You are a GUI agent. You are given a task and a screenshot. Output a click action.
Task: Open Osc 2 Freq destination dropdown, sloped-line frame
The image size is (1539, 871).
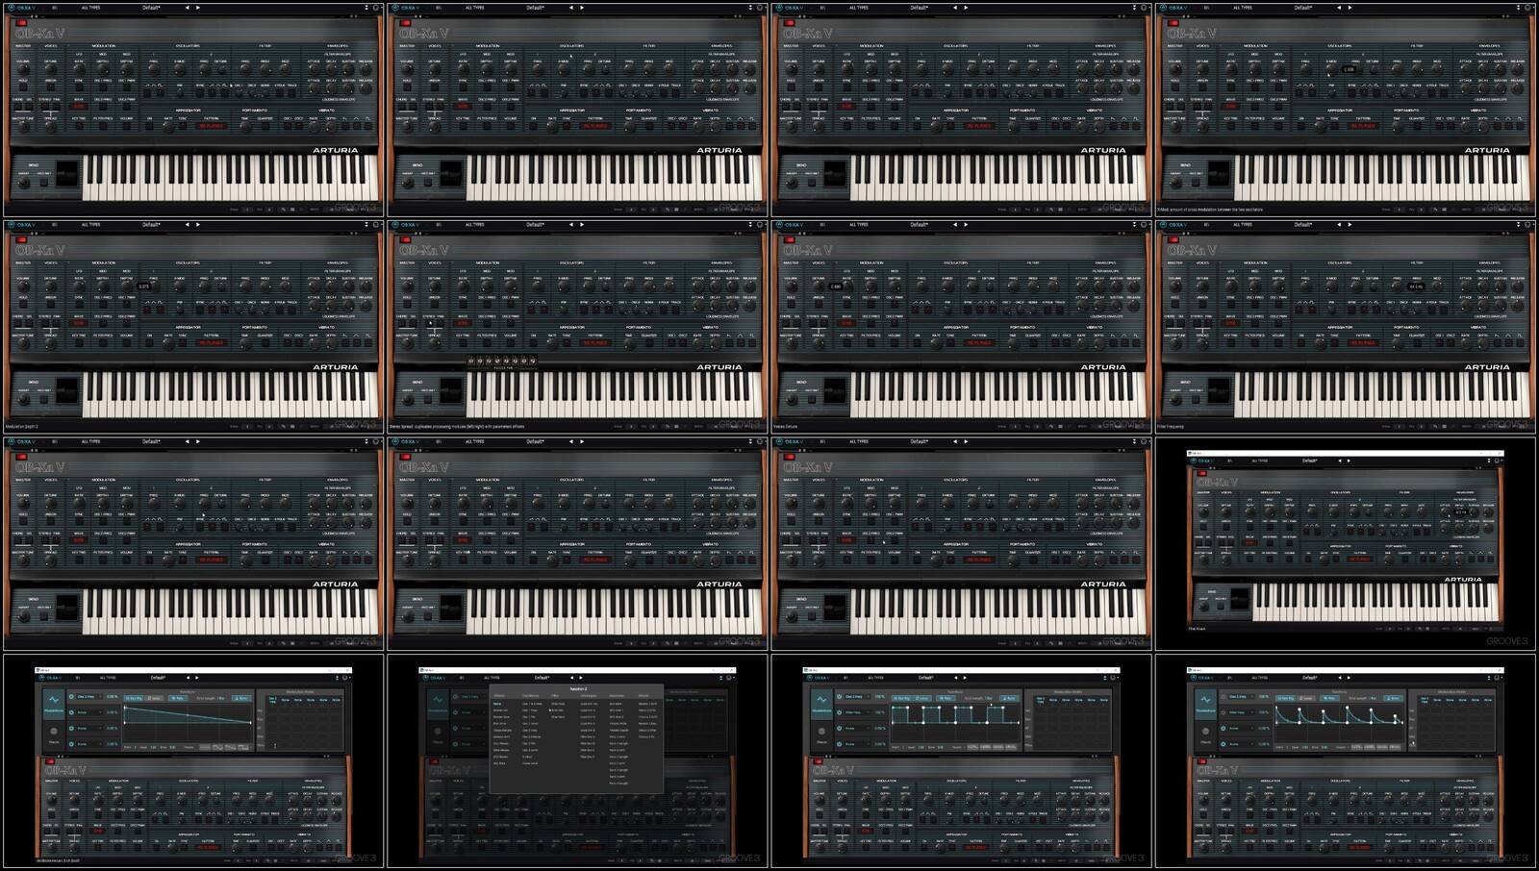coord(88,696)
